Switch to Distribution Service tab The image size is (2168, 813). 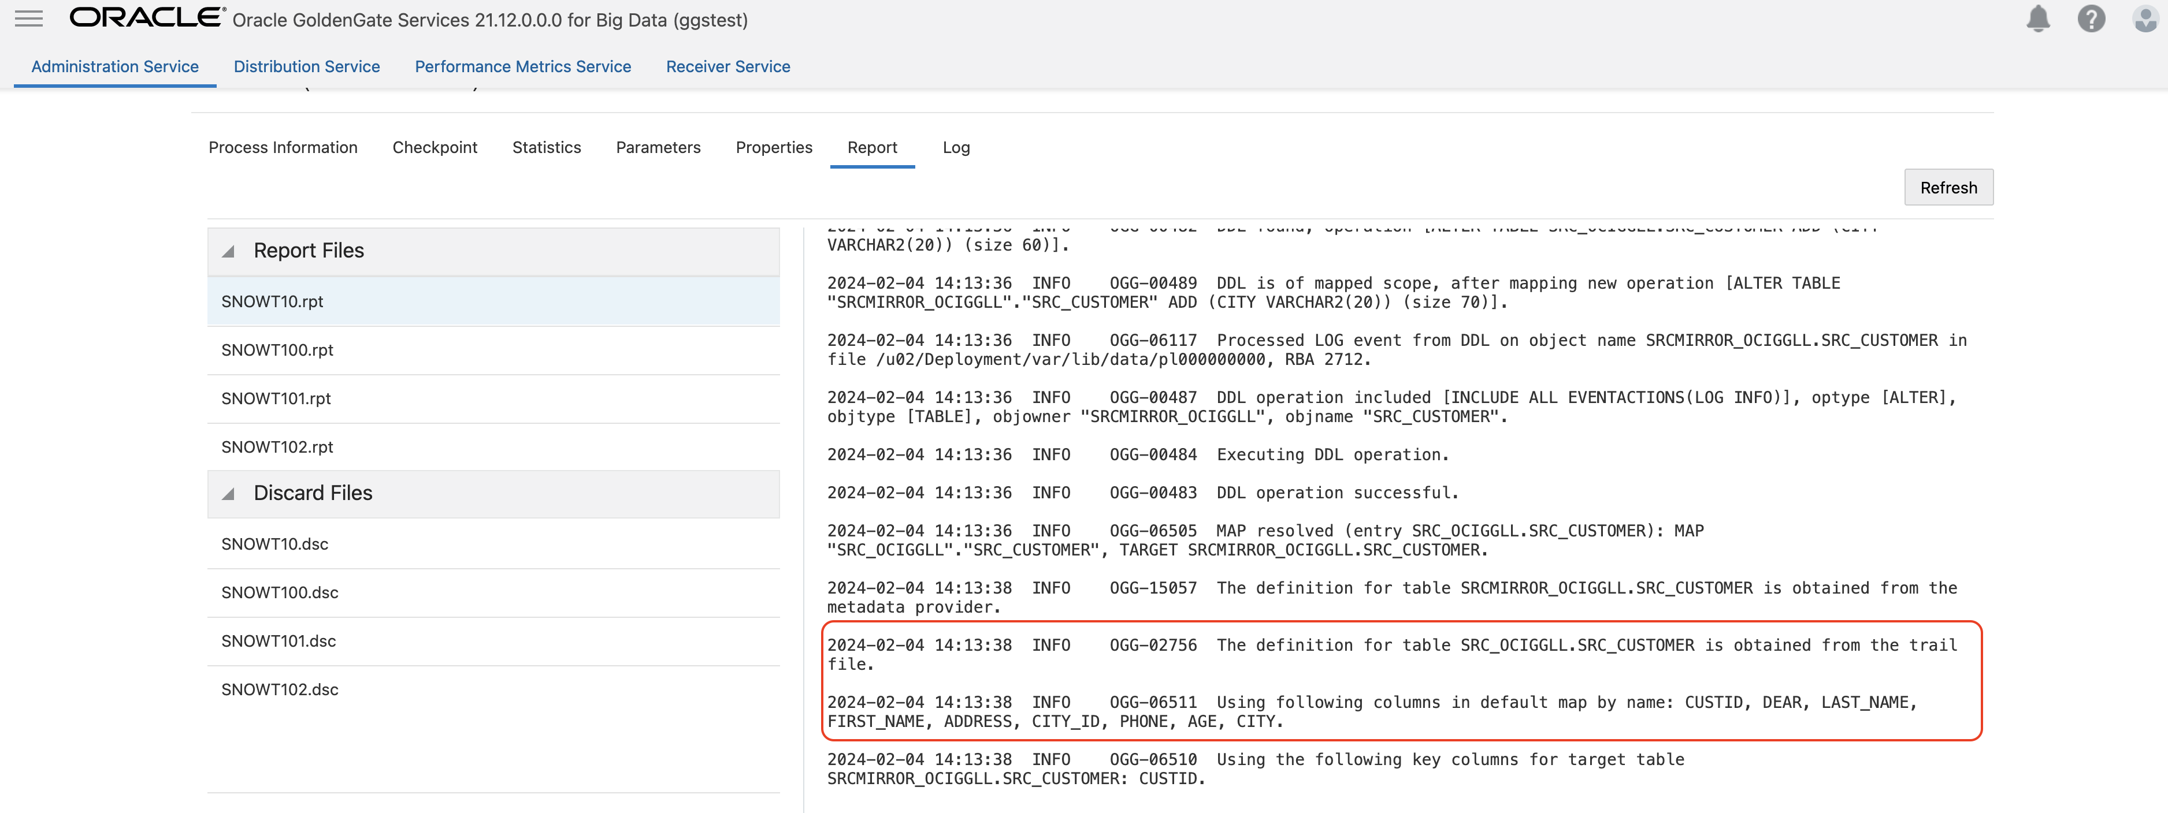point(306,66)
